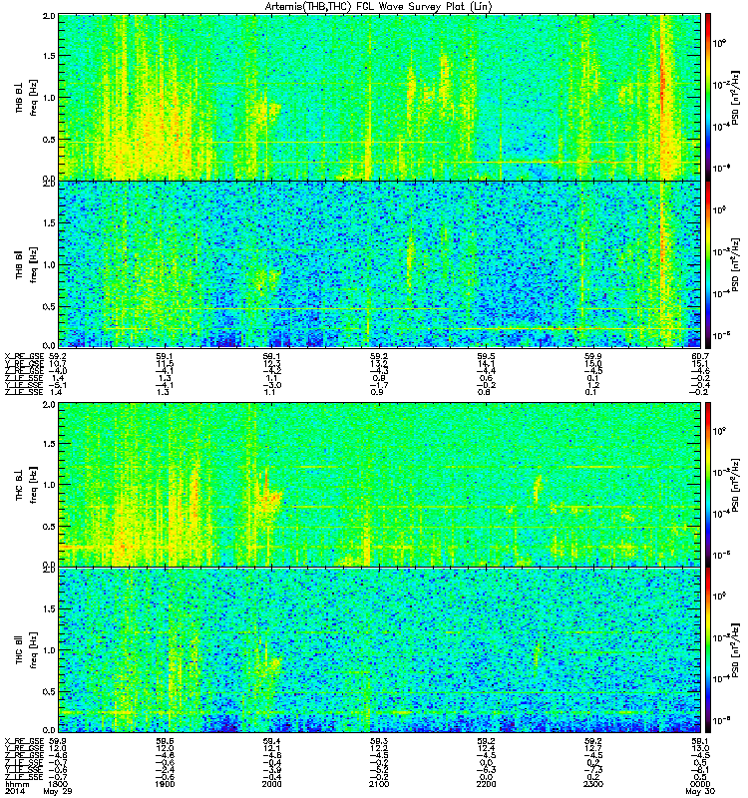This screenshot has height=798, width=748.
Task: Click the 'X_RE_GSE' row label under THB panels
Action: tap(24, 357)
